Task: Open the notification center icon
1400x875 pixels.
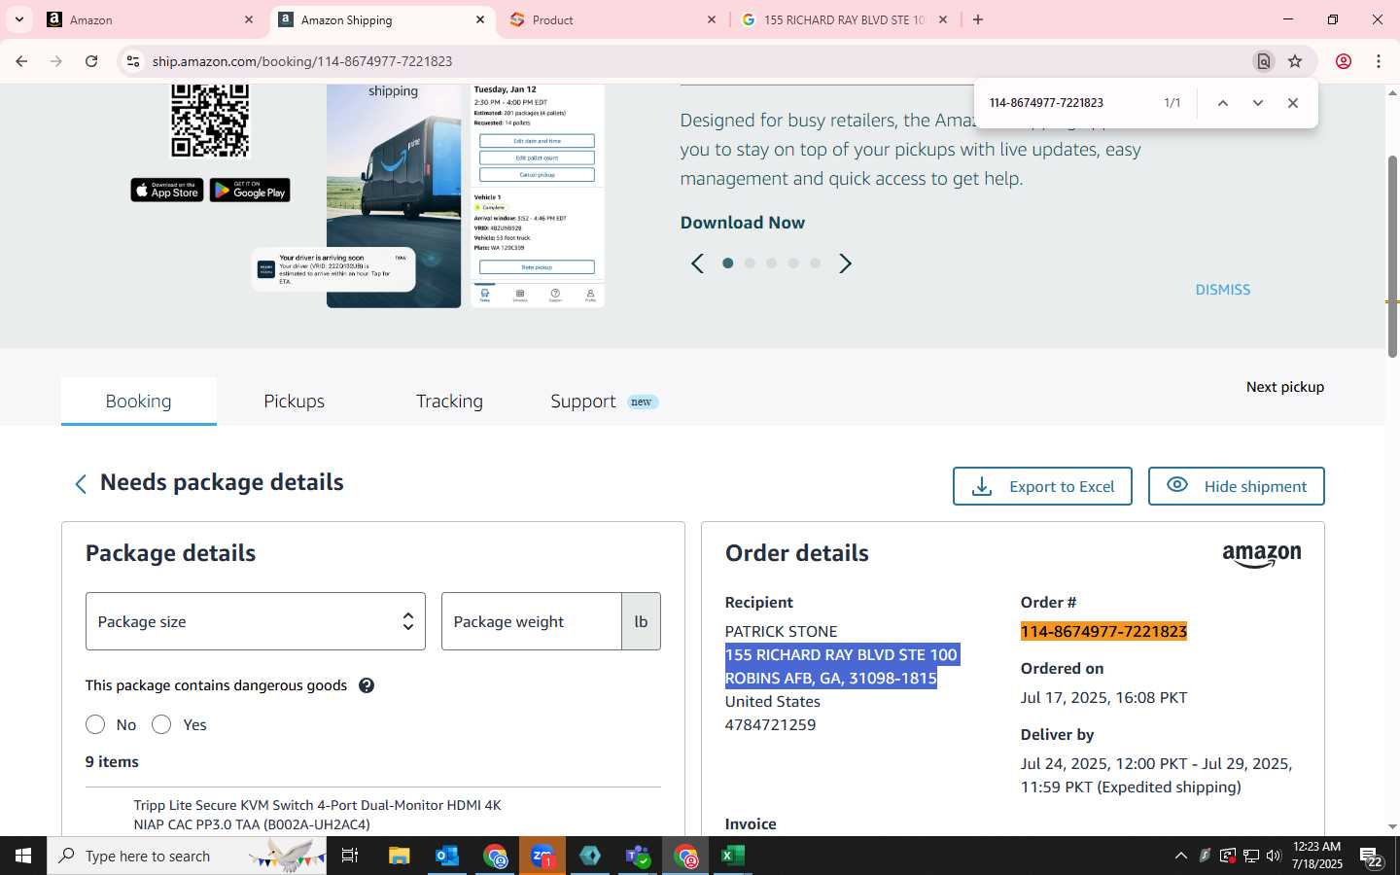Action: point(1372,857)
